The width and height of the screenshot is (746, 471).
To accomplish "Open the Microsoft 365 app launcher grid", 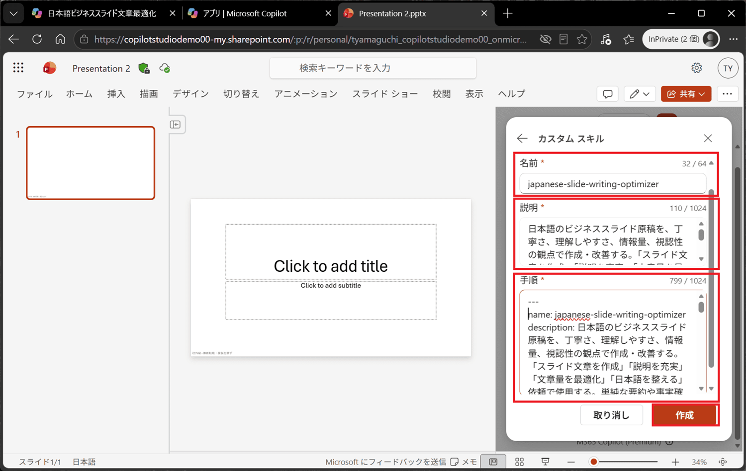I will (18, 68).
